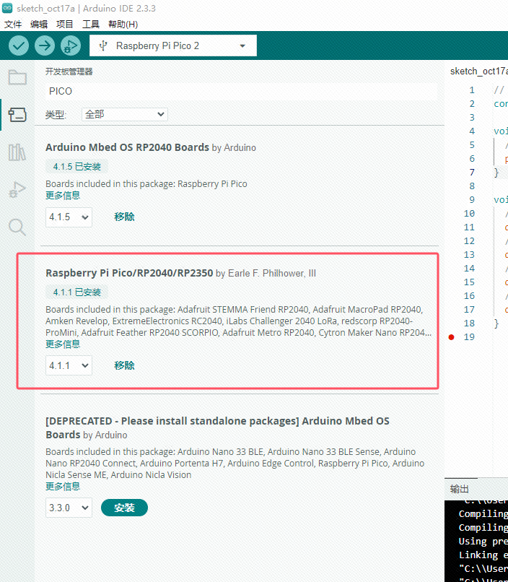Open the Sketchbook folder icon in sidebar

pyautogui.click(x=17, y=78)
